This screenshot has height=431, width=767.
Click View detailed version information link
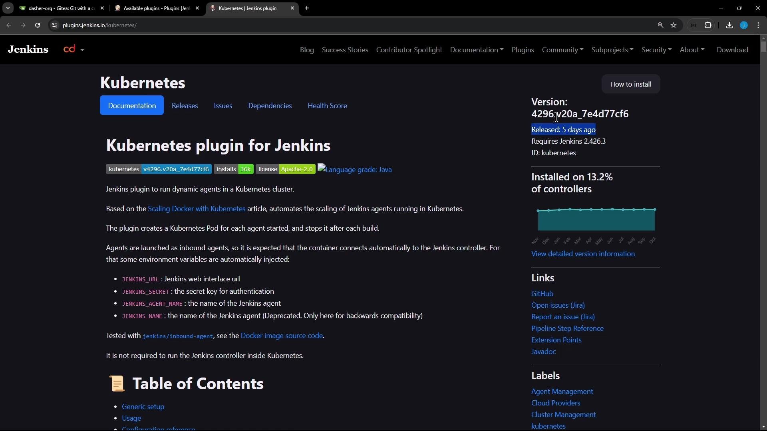tap(583, 254)
